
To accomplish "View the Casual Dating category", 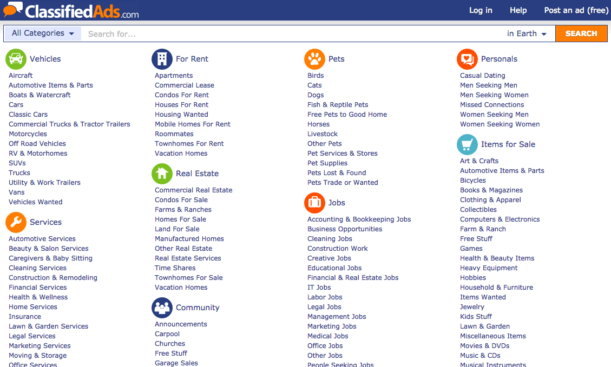I will [x=482, y=75].
